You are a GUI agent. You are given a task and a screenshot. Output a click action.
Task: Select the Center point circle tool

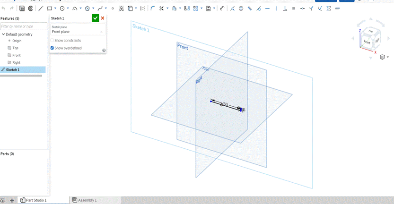(x=62, y=8)
